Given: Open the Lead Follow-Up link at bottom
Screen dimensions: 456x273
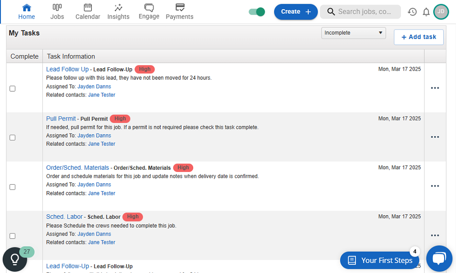Looking at the screenshot, I should 67,266.
